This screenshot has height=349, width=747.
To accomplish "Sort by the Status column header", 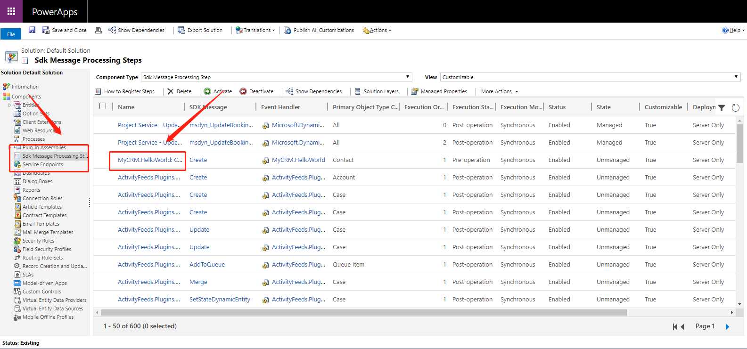I will tap(557, 107).
